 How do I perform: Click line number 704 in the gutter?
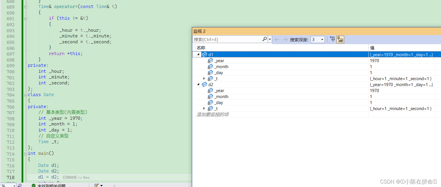click(x=10, y=95)
